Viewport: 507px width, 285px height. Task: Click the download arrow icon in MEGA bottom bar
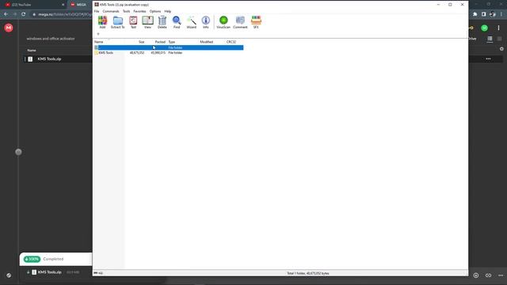476,275
